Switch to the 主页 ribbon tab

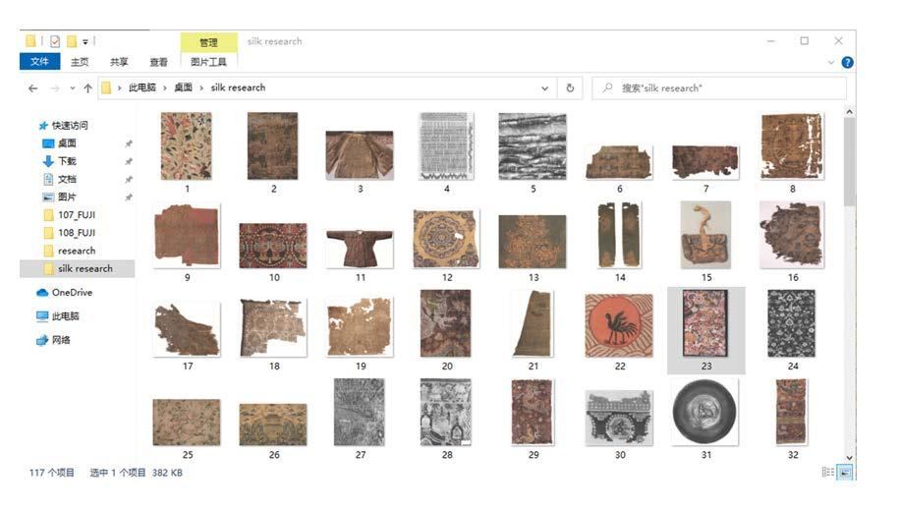tap(80, 62)
